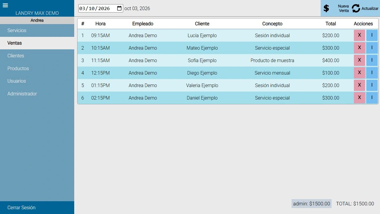This screenshot has height=214, width=380.
Task: Click the I button for Mateo Ejemplo
Action: pos(372,48)
